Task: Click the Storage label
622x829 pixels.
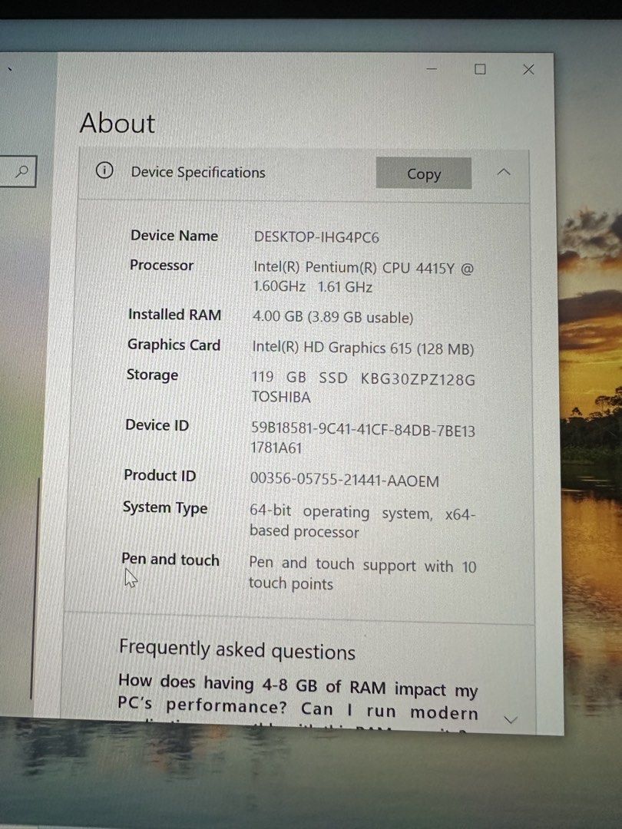Action: pyautogui.click(x=152, y=375)
